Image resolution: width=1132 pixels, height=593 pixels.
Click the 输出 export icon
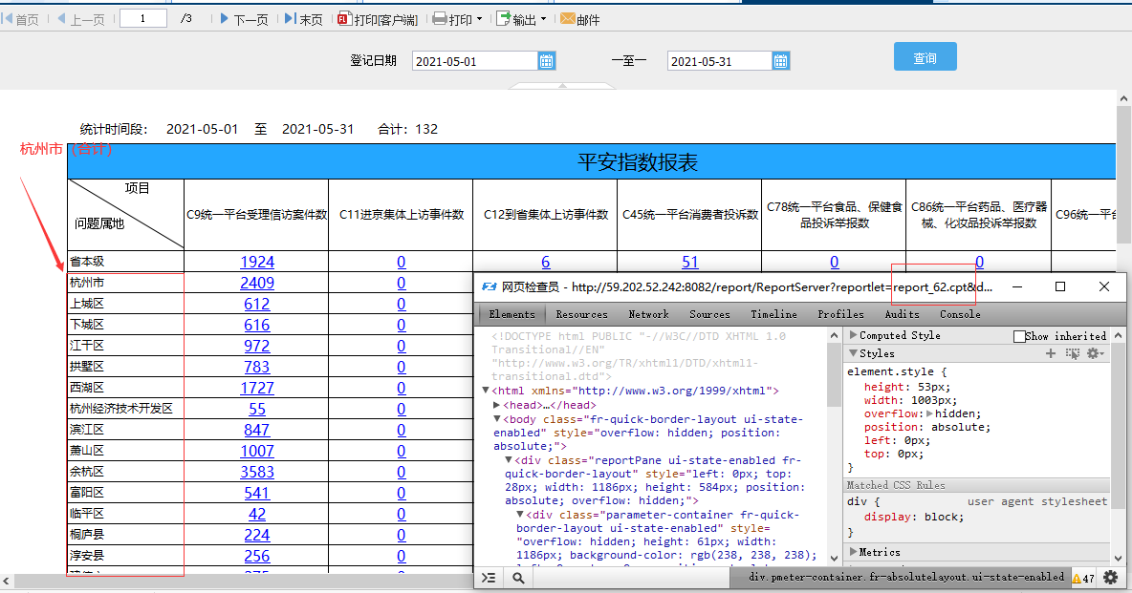click(503, 19)
